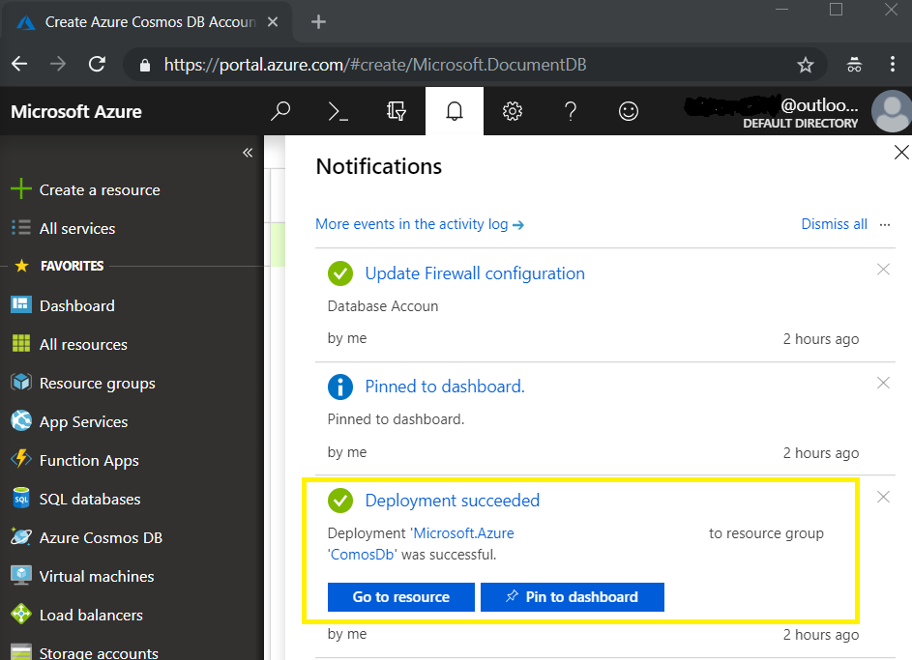Click the Go to resource button
912x660 pixels.
pos(400,597)
